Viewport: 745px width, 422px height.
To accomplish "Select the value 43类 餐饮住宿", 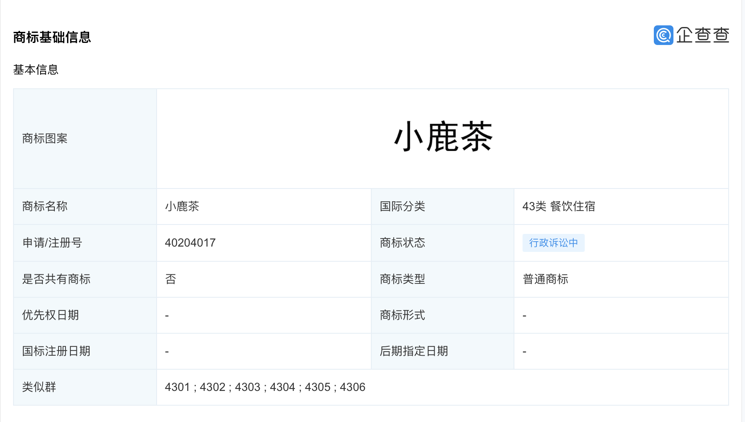I will 559,207.
